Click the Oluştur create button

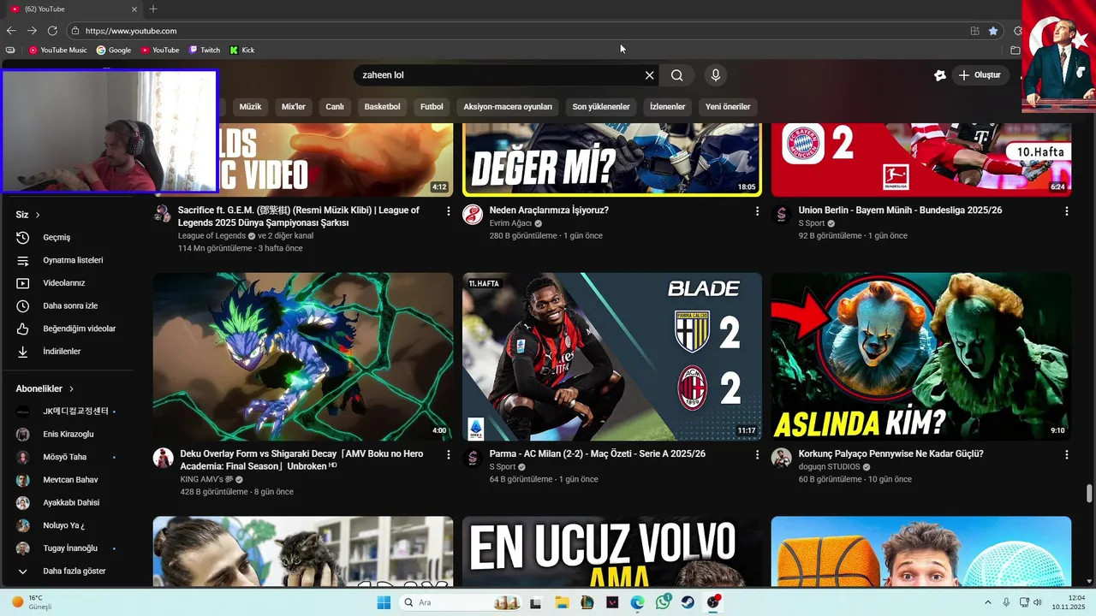980,75
